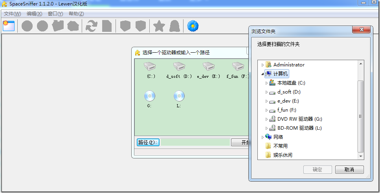This screenshot has height=193, width=380.
Task: Click the folder tree scrollbar down arrow
Action: pos(361,156)
